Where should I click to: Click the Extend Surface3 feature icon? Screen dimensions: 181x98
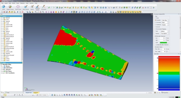pyautogui.click(x=5, y=35)
